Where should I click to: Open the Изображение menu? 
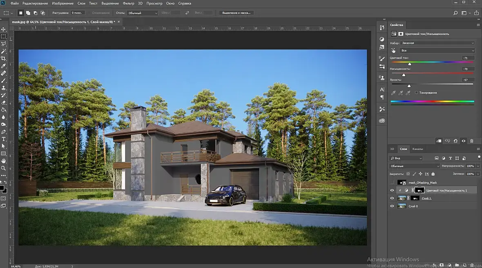coord(63,3)
